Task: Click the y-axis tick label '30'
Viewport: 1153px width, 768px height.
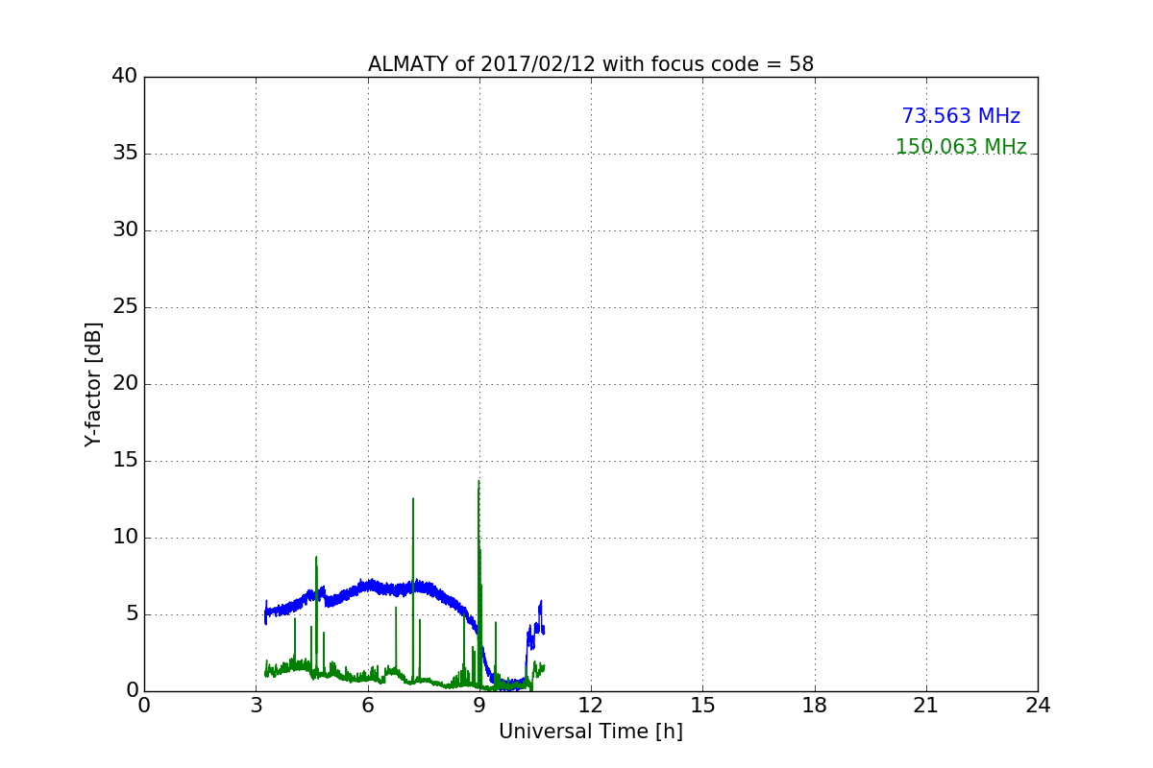Action: pos(125,230)
